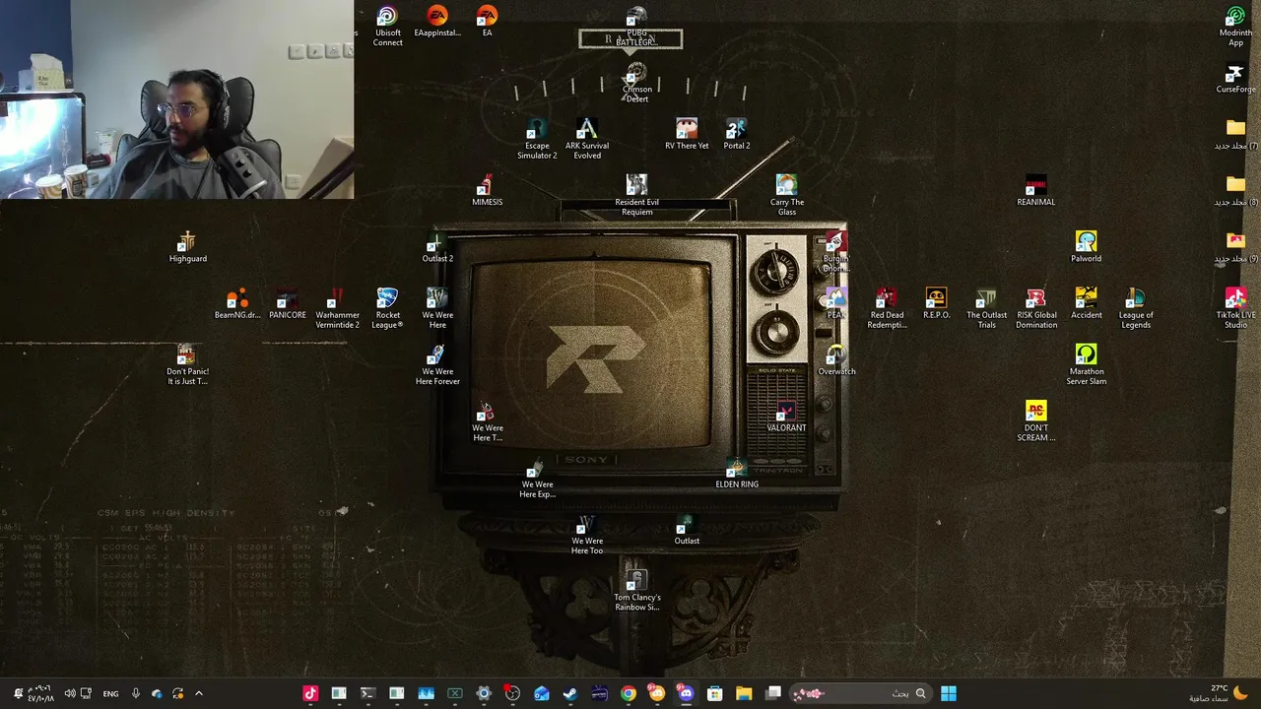The height and width of the screenshot is (709, 1261).
Task: Select the Rocket League shortcut
Action: (x=387, y=307)
